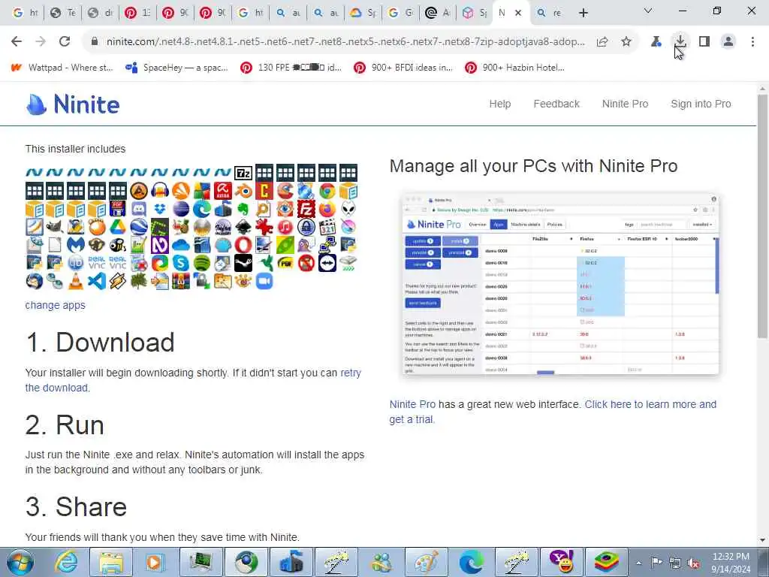Reload the Ninite page

(65, 41)
